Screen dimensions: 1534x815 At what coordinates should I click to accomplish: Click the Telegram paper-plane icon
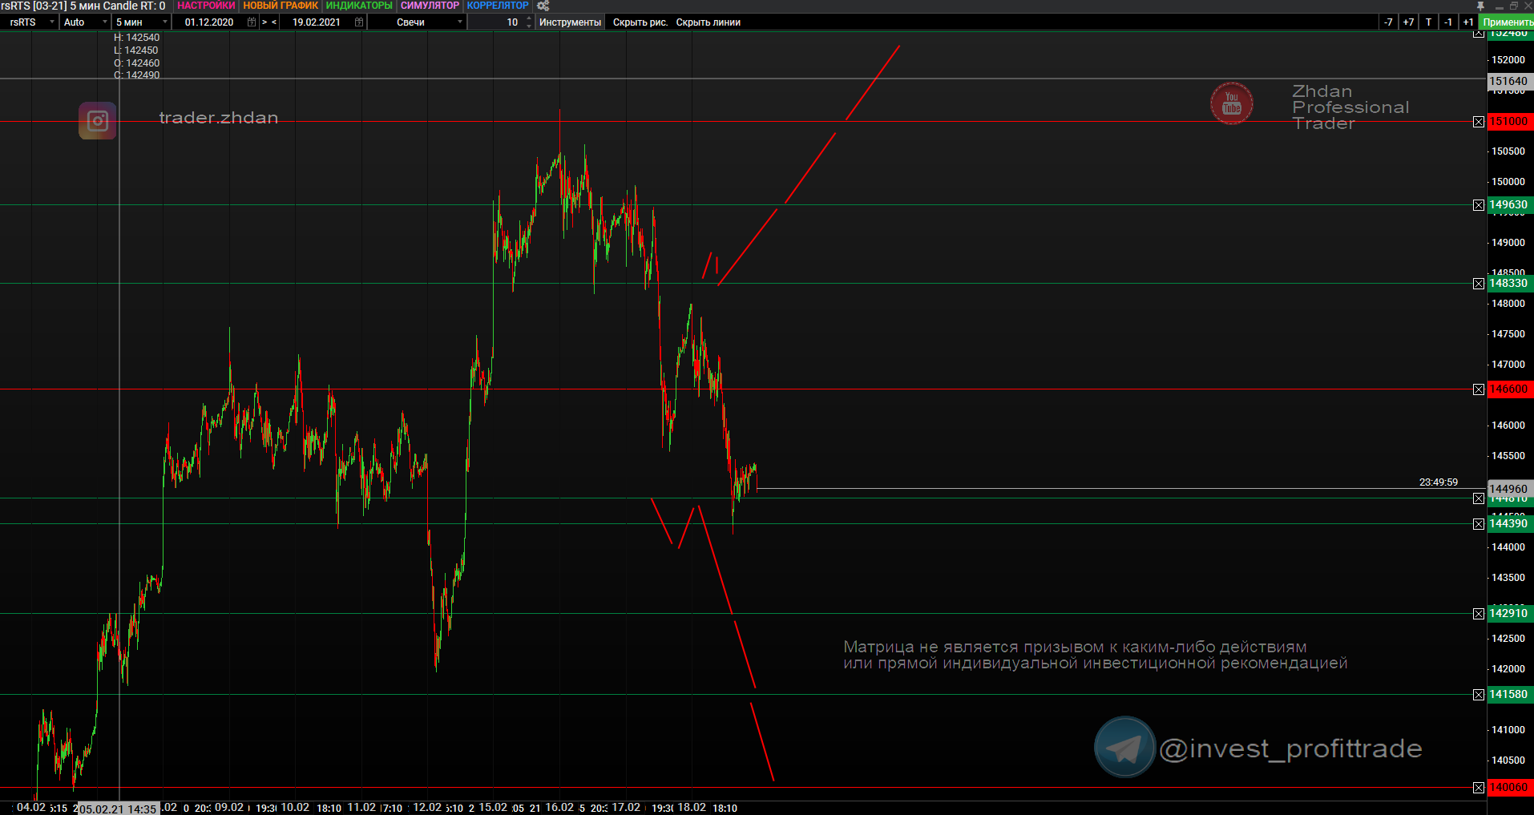[x=1124, y=748]
